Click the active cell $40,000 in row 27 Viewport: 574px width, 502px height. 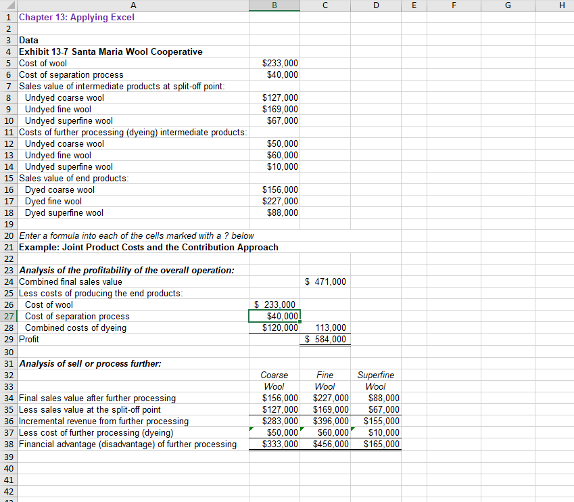tap(274, 316)
